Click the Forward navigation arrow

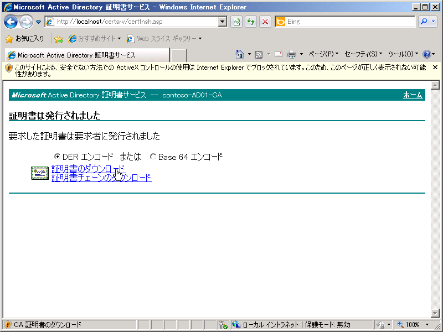[26, 22]
